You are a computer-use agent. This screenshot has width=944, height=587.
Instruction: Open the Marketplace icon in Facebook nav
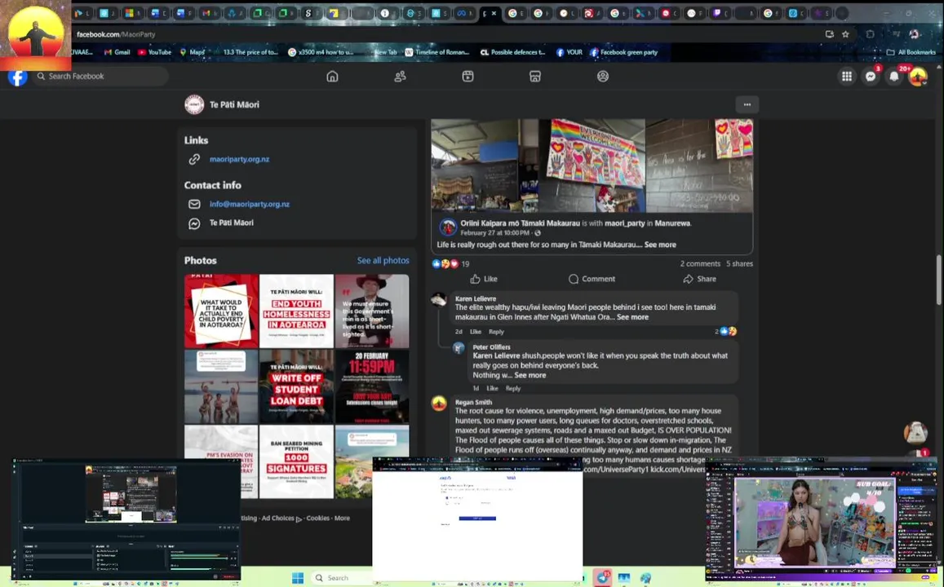(x=535, y=77)
